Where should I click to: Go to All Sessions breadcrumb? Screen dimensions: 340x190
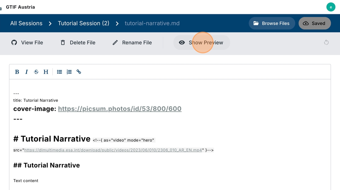click(26, 23)
